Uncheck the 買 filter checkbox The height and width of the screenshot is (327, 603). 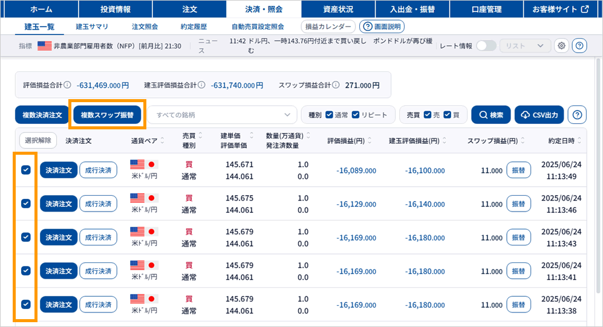tap(447, 114)
